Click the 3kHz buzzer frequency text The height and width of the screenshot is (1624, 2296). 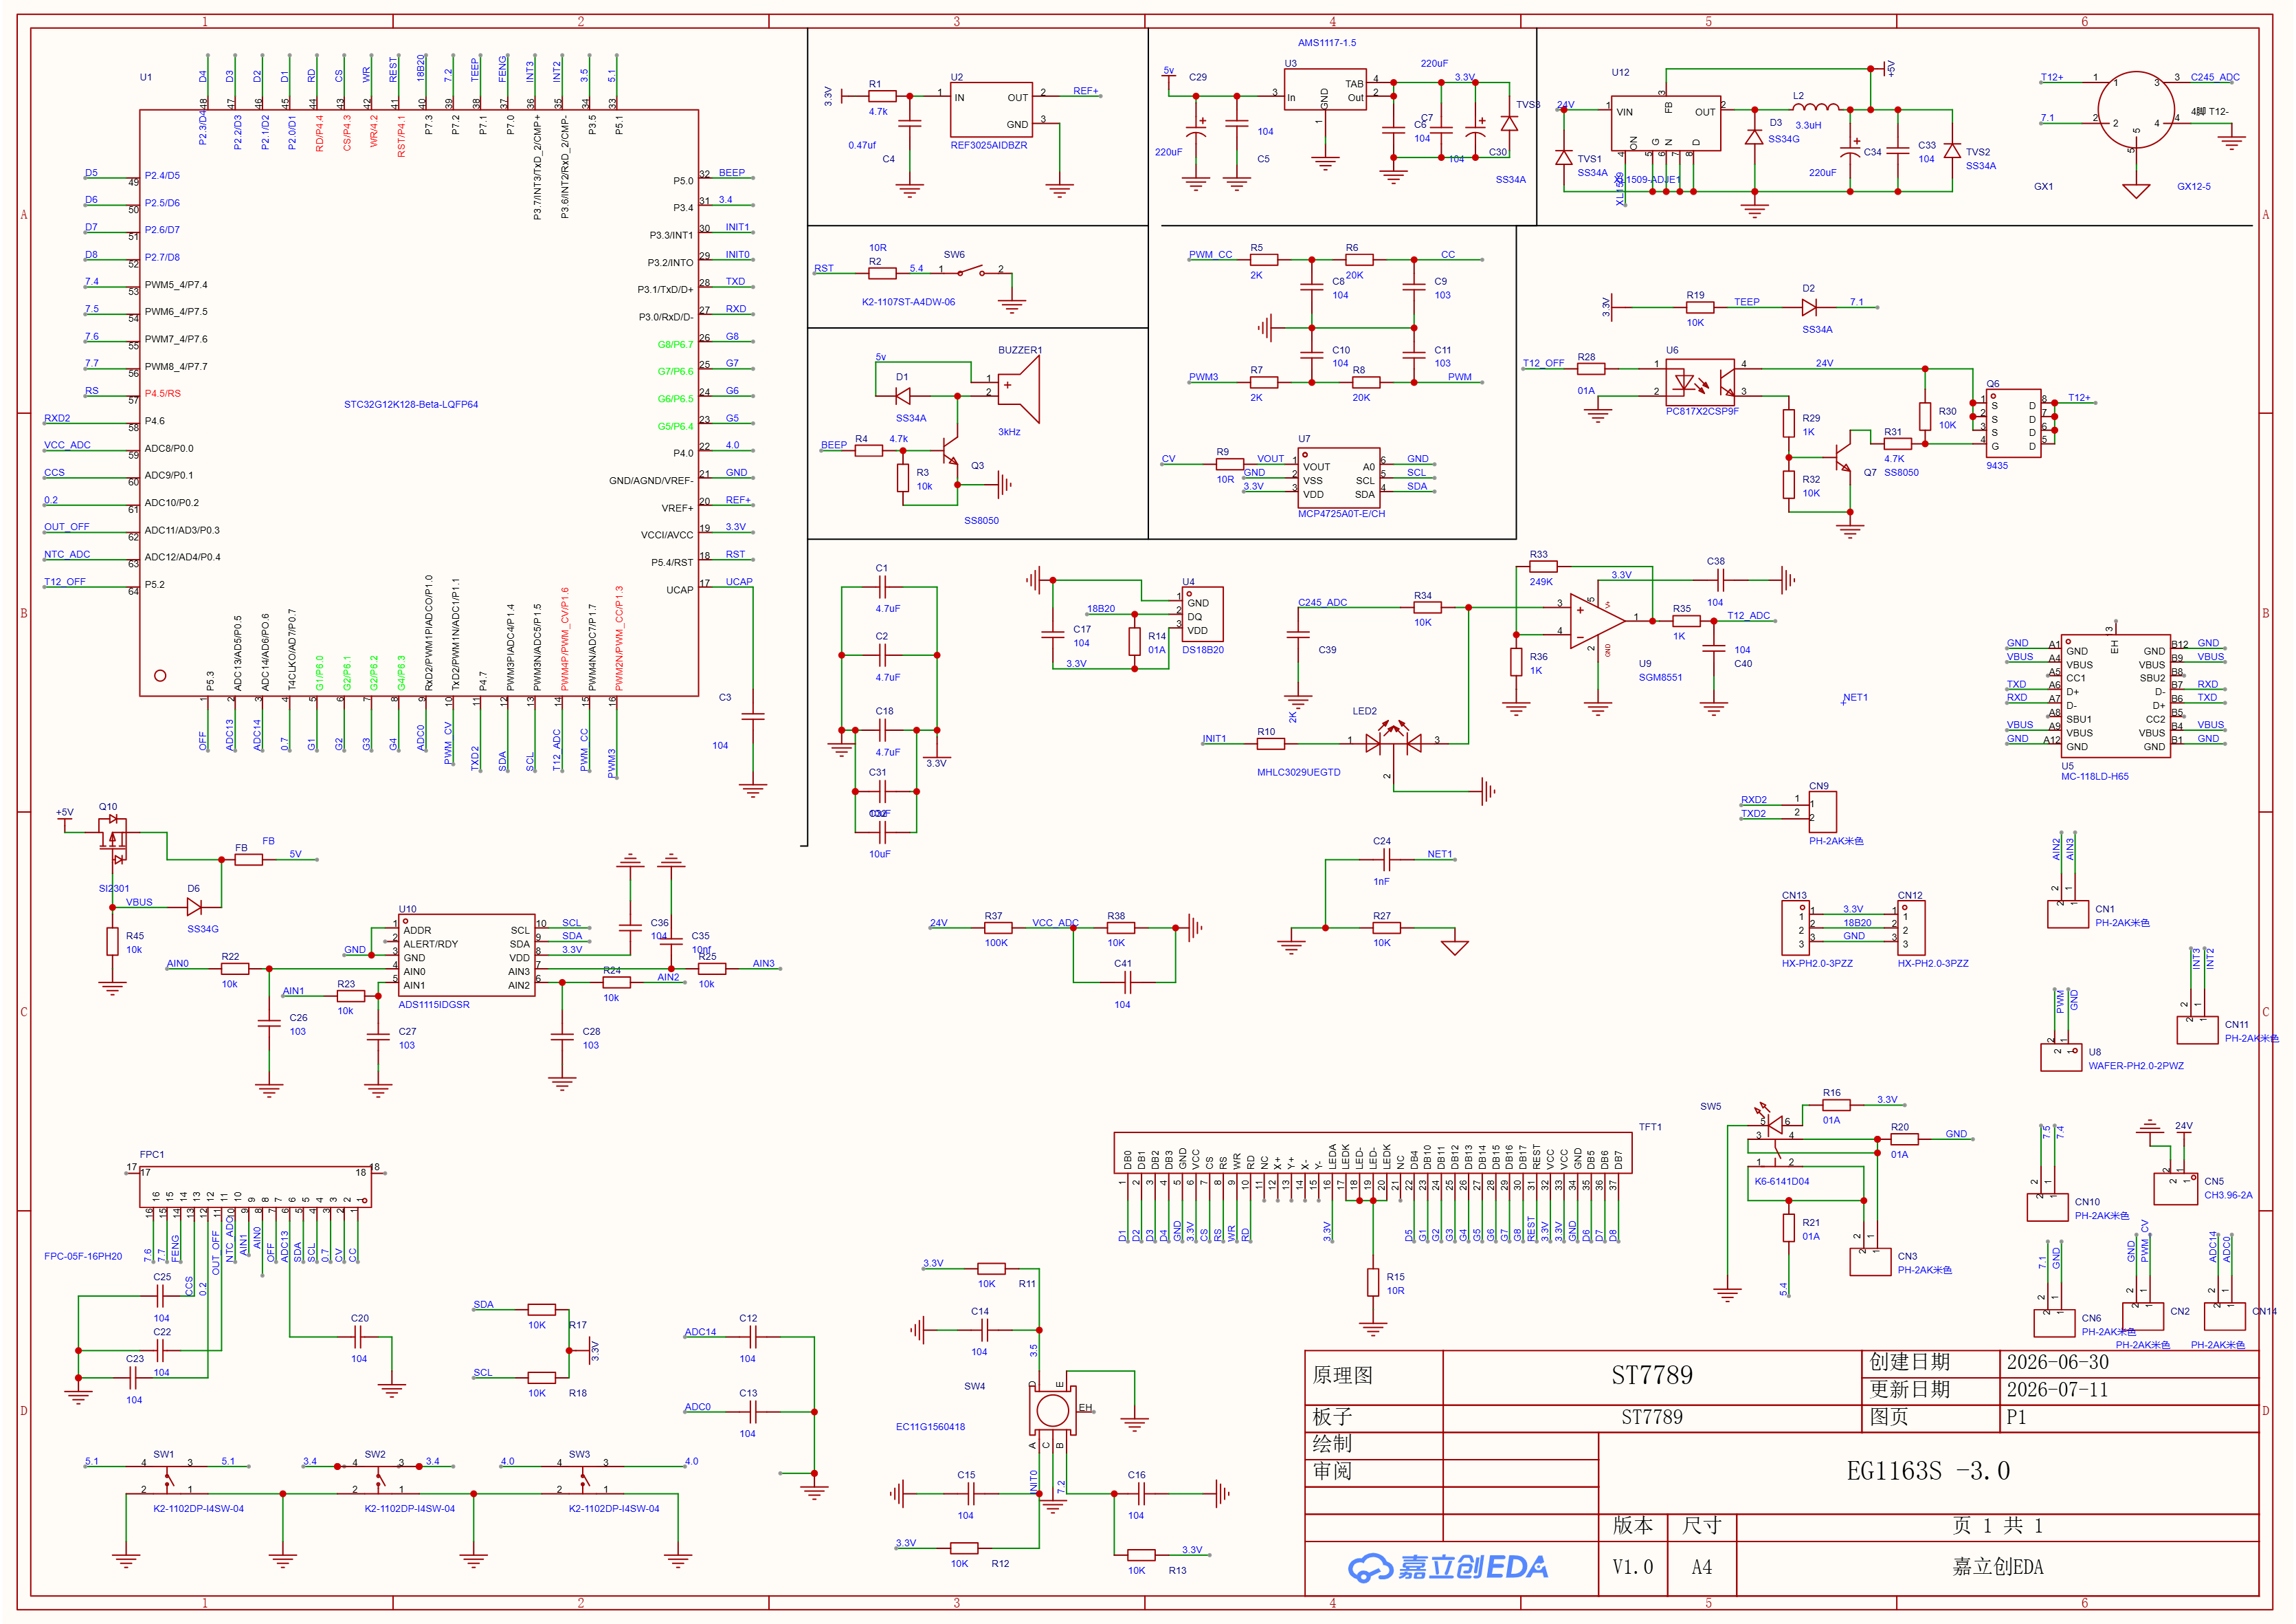[x=1008, y=432]
